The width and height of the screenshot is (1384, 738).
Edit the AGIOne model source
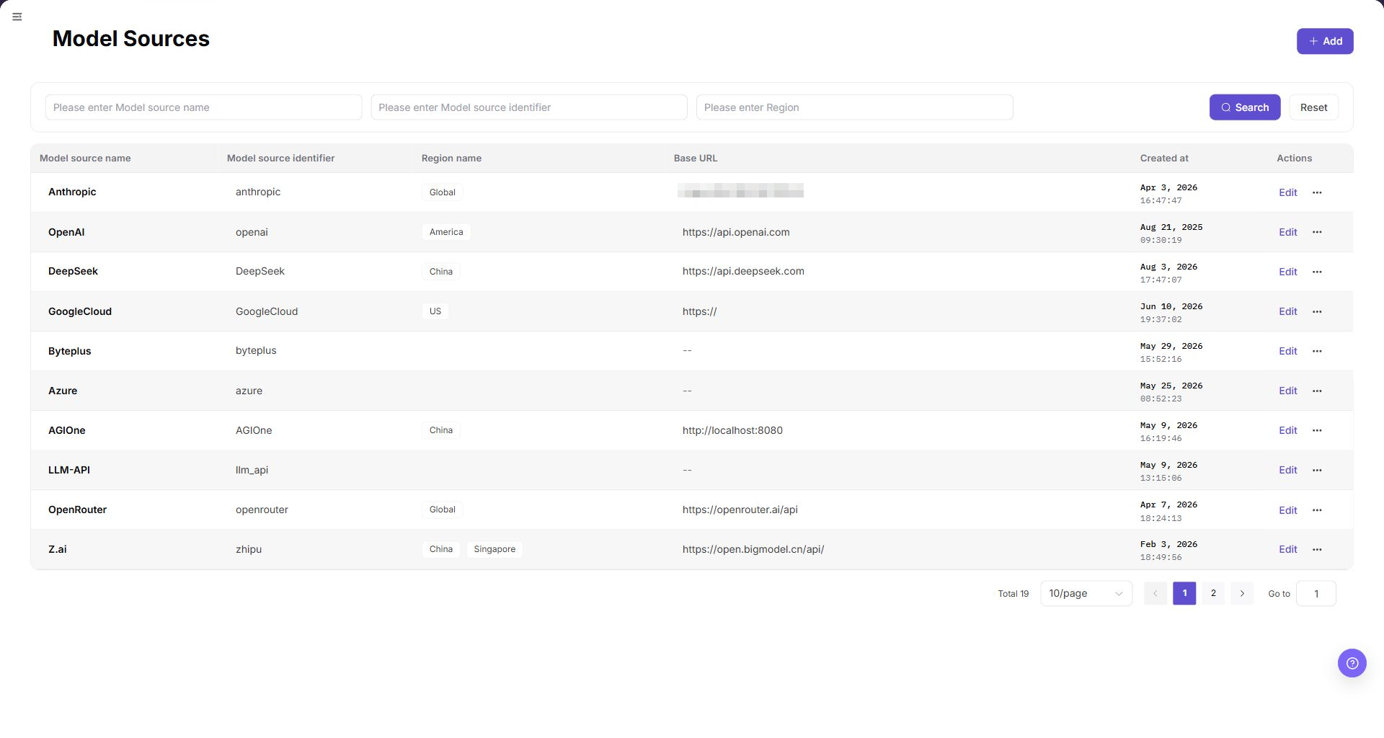[1287, 430]
